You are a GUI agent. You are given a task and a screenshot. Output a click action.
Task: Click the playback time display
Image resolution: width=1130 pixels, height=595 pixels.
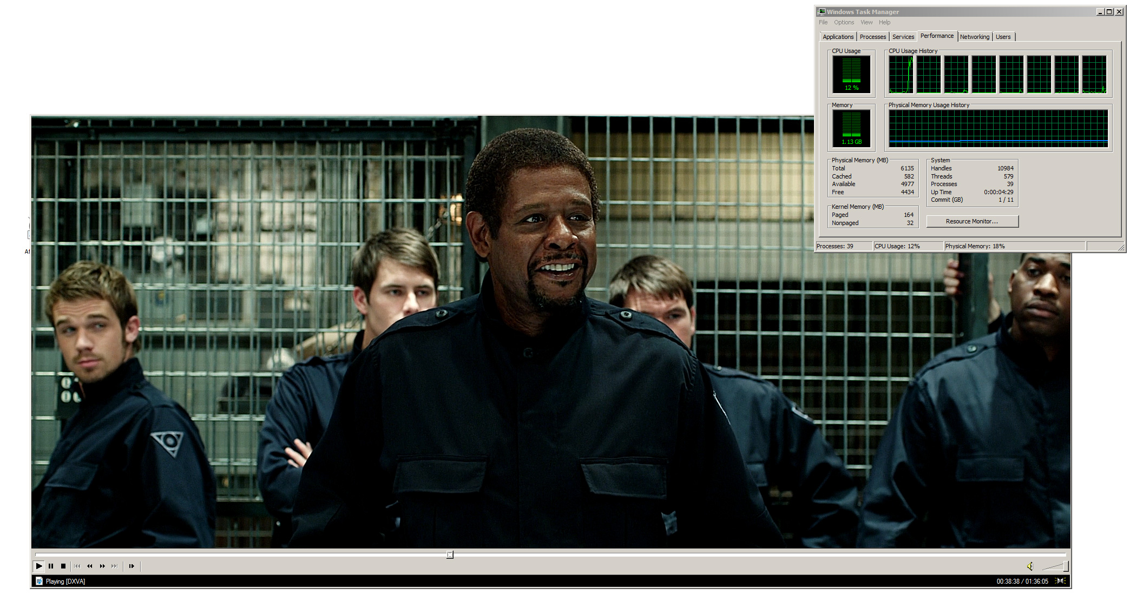1022,581
